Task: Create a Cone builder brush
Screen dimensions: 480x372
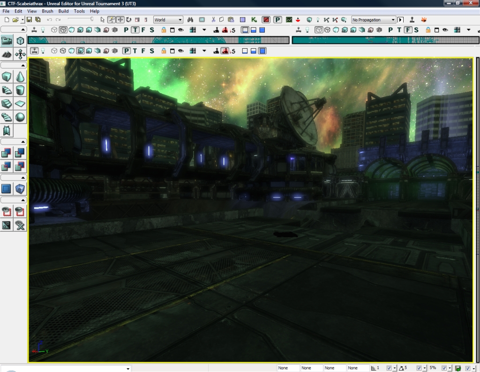Action: click(20, 77)
